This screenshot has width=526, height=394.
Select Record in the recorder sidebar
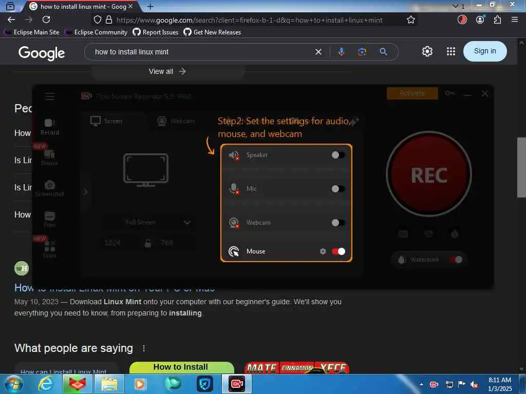click(50, 127)
